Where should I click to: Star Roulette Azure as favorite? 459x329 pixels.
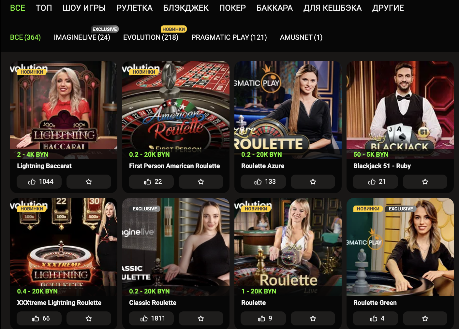pos(313,181)
